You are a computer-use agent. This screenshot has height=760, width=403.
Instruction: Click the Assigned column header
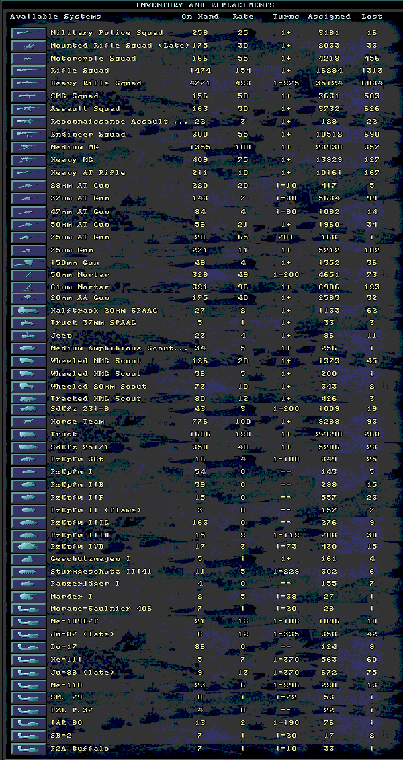pyautogui.click(x=329, y=17)
